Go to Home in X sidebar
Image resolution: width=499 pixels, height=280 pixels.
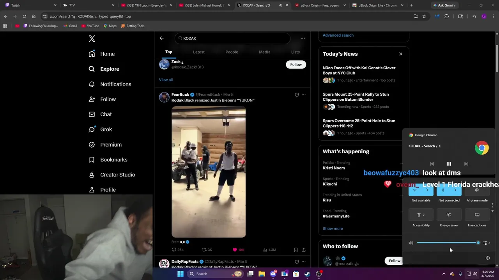coord(102,54)
